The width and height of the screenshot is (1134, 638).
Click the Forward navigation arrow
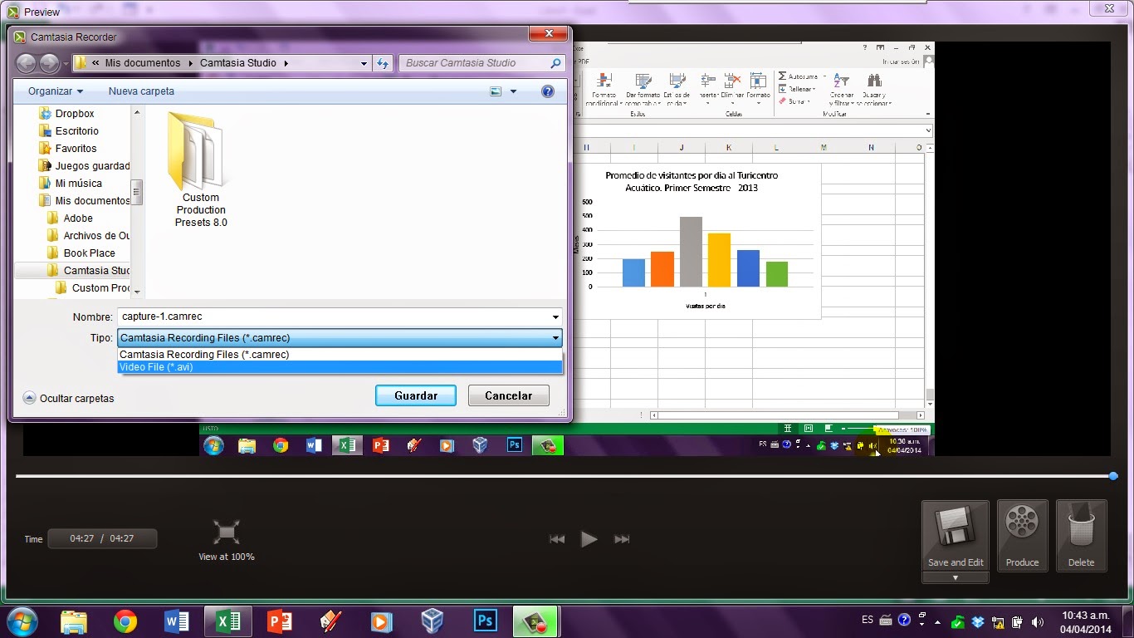click(50, 63)
